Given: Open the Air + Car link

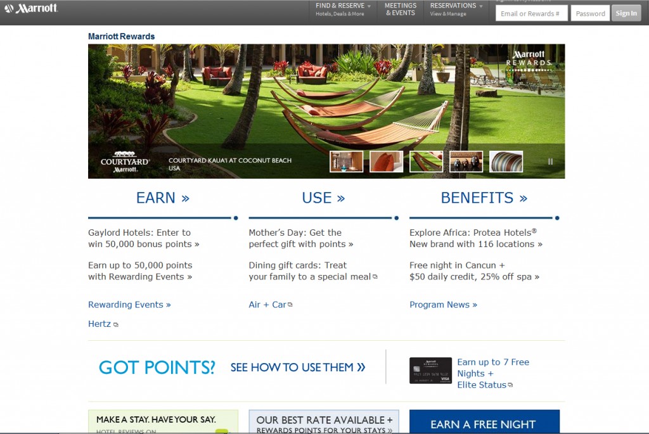Looking at the screenshot, I should (270, 305).
